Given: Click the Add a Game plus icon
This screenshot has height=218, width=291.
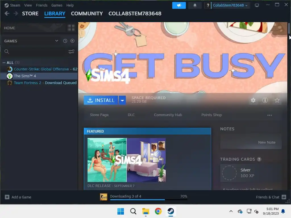Looking at the screenshot, I should point(7,197).
